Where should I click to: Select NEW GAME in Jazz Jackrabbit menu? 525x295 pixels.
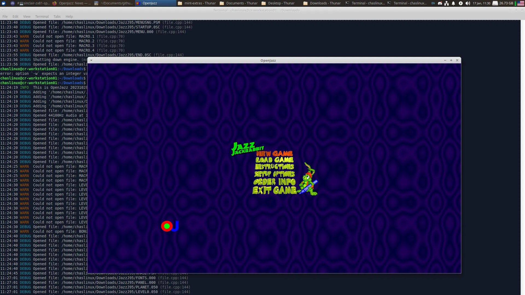click(x=274, y=154)
